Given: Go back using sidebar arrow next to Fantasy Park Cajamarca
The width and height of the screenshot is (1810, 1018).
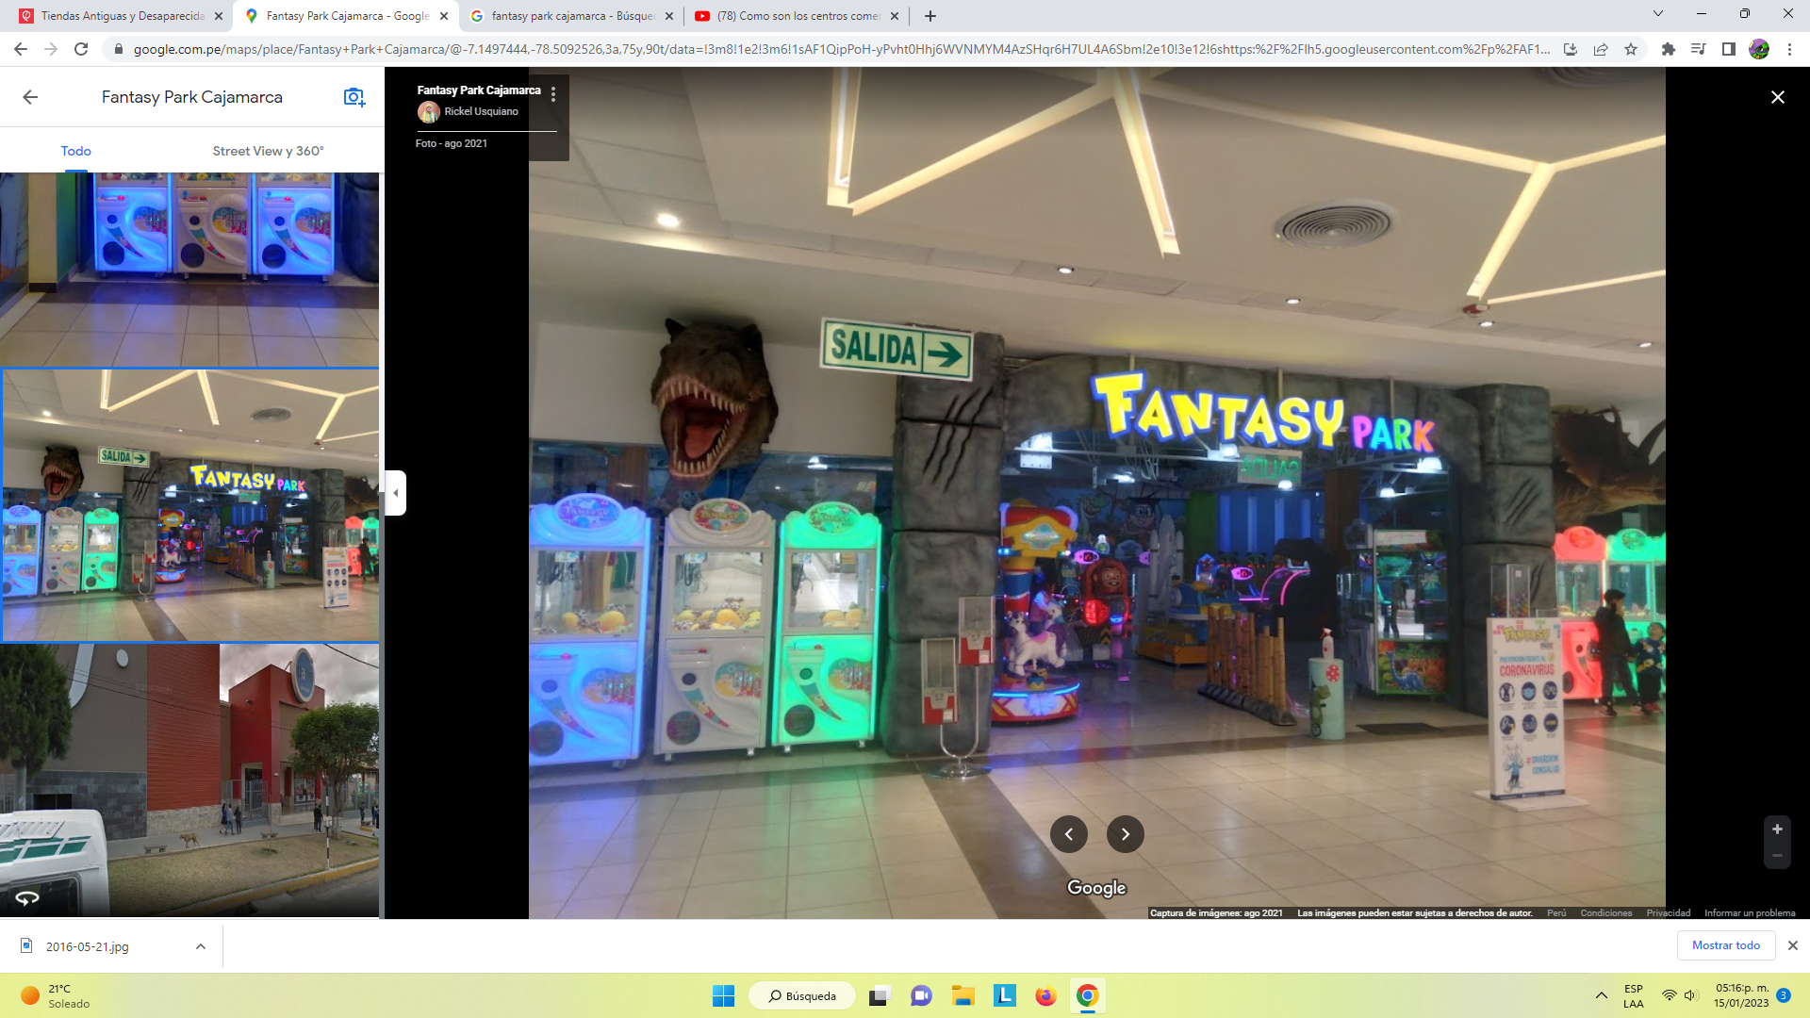Looking at the screenshot, I should tap(30, 97).
